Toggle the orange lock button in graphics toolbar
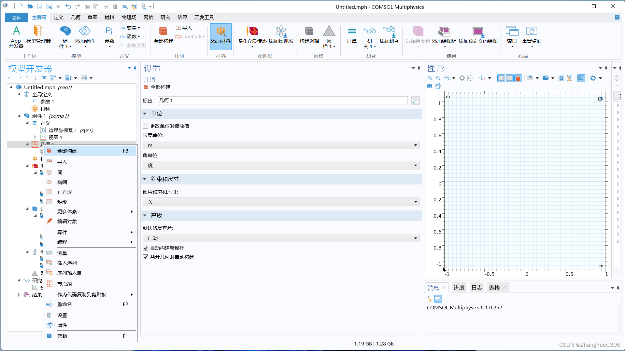 click(x=518, y=78)
